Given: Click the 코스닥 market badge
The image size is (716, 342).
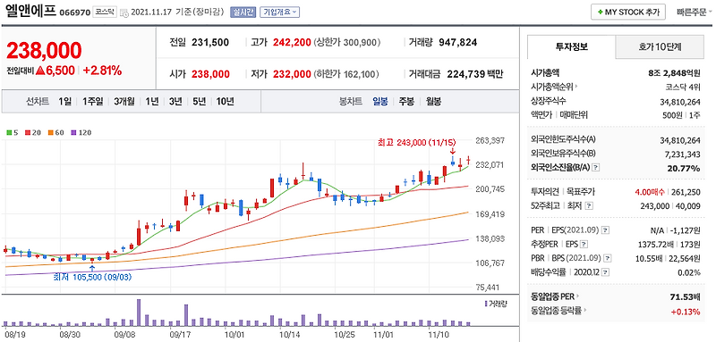Looking at the screenshot, I should 105,13.
